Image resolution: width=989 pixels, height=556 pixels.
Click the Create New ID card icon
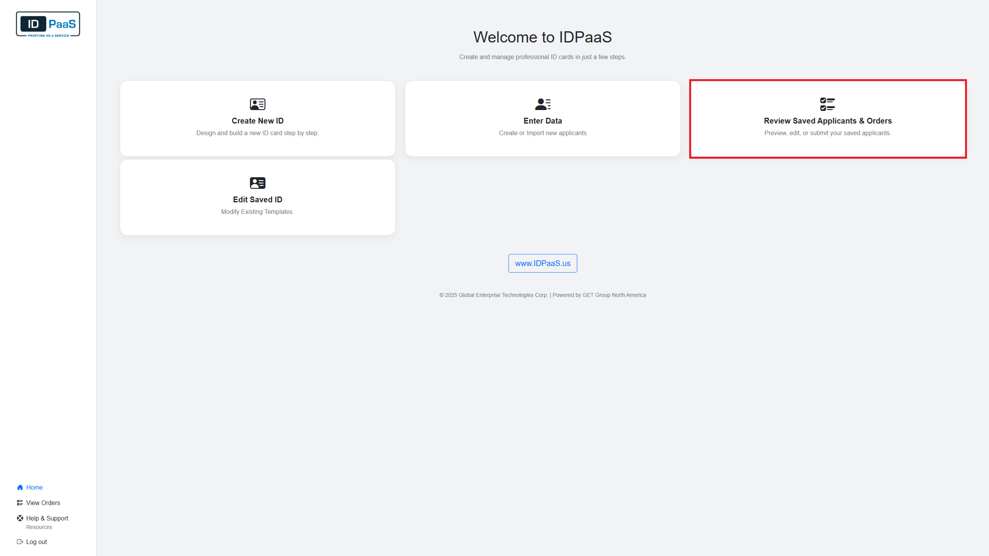coord(257,104)
